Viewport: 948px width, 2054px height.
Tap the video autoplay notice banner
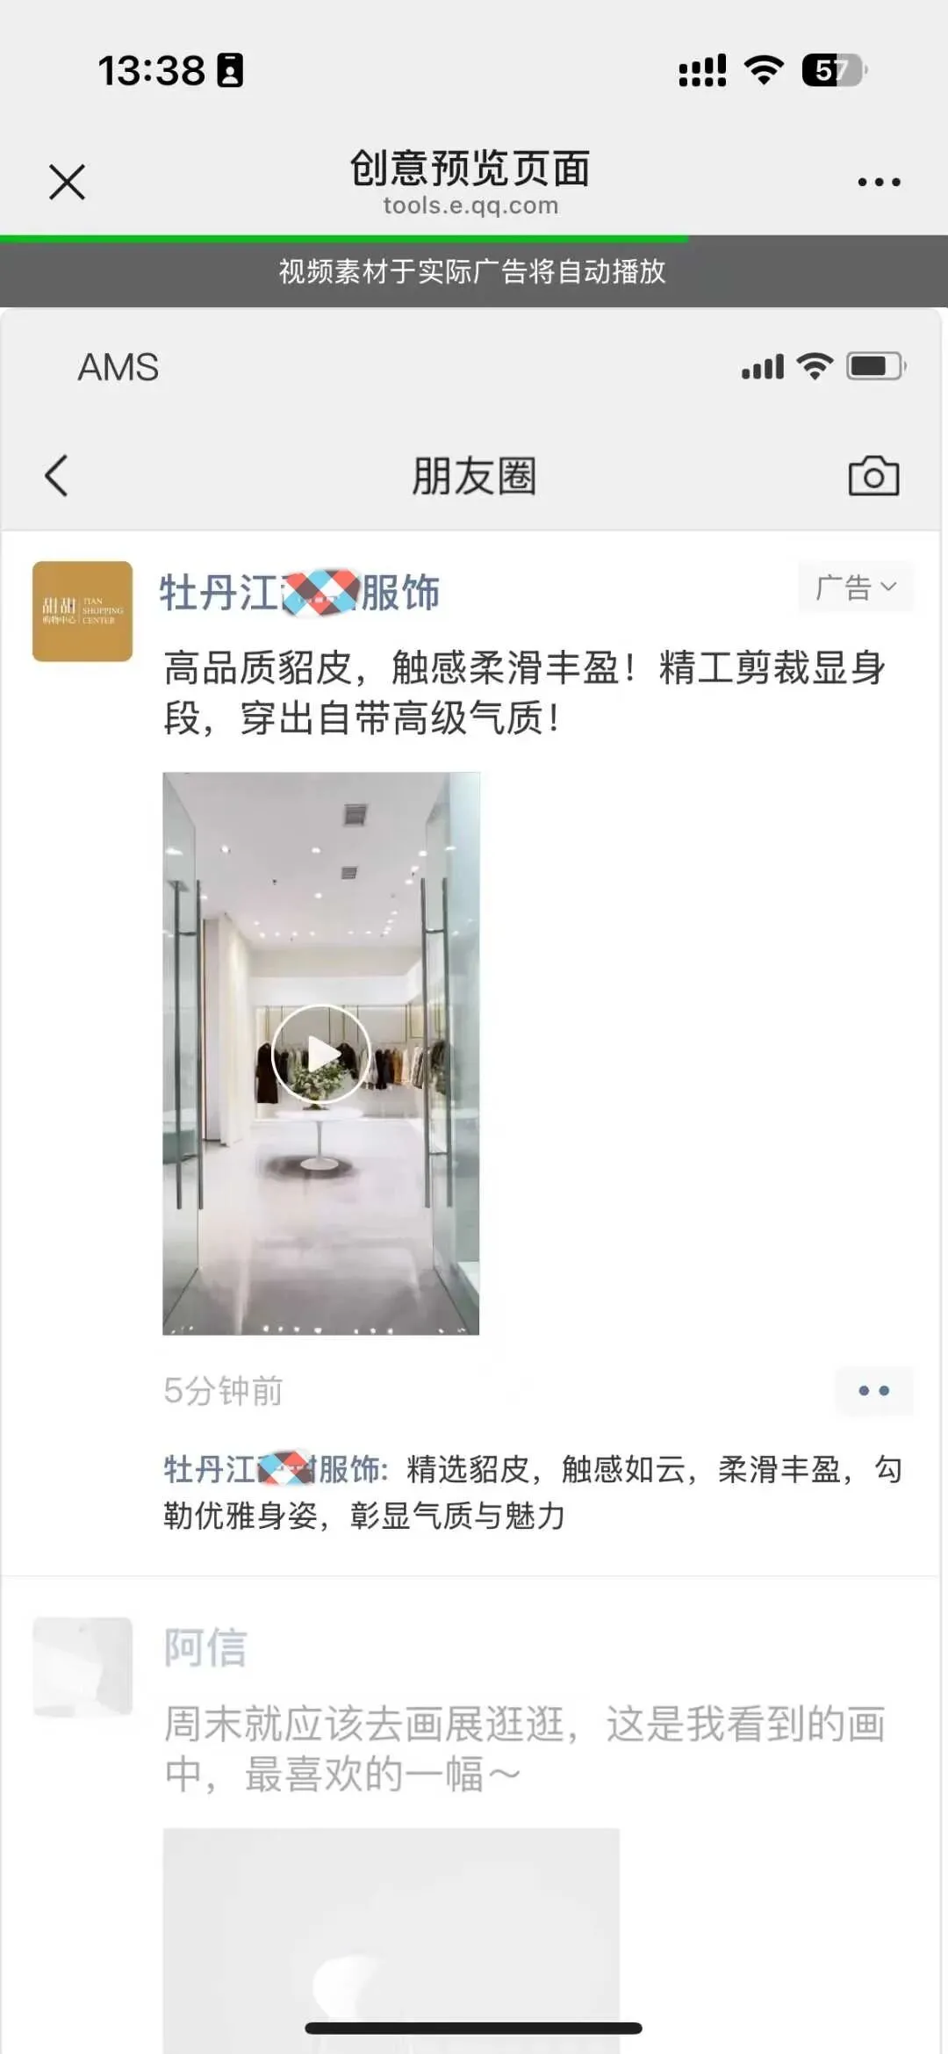point(474,271)
